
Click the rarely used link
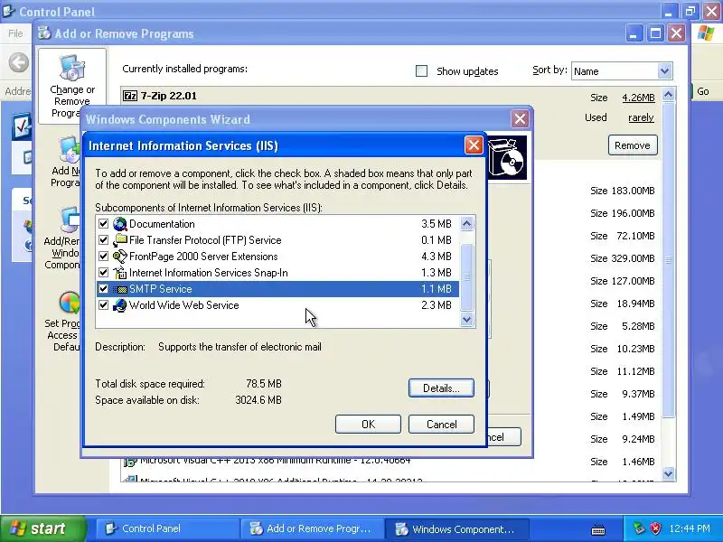[641, 117]
